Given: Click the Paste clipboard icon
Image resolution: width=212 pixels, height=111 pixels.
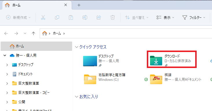Looking at the screenshot, I should 71,17.
